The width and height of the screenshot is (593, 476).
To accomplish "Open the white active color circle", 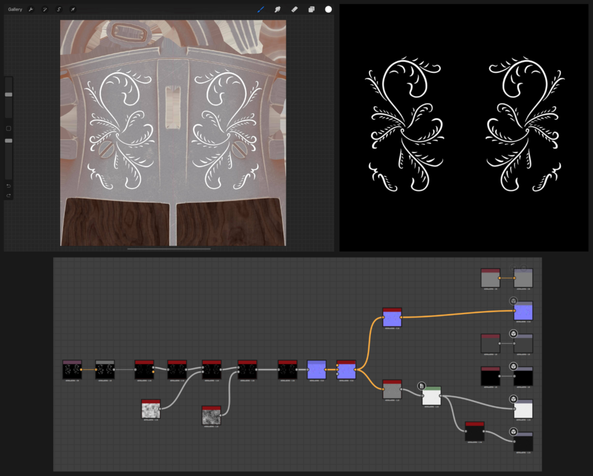I will [x=328, y=9].
